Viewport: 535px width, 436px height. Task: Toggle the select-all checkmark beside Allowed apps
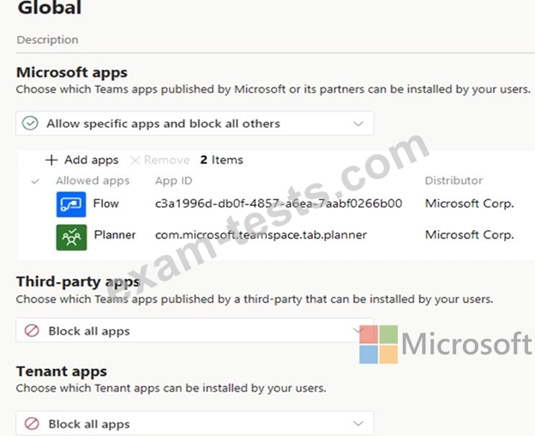tap(35, 181)
